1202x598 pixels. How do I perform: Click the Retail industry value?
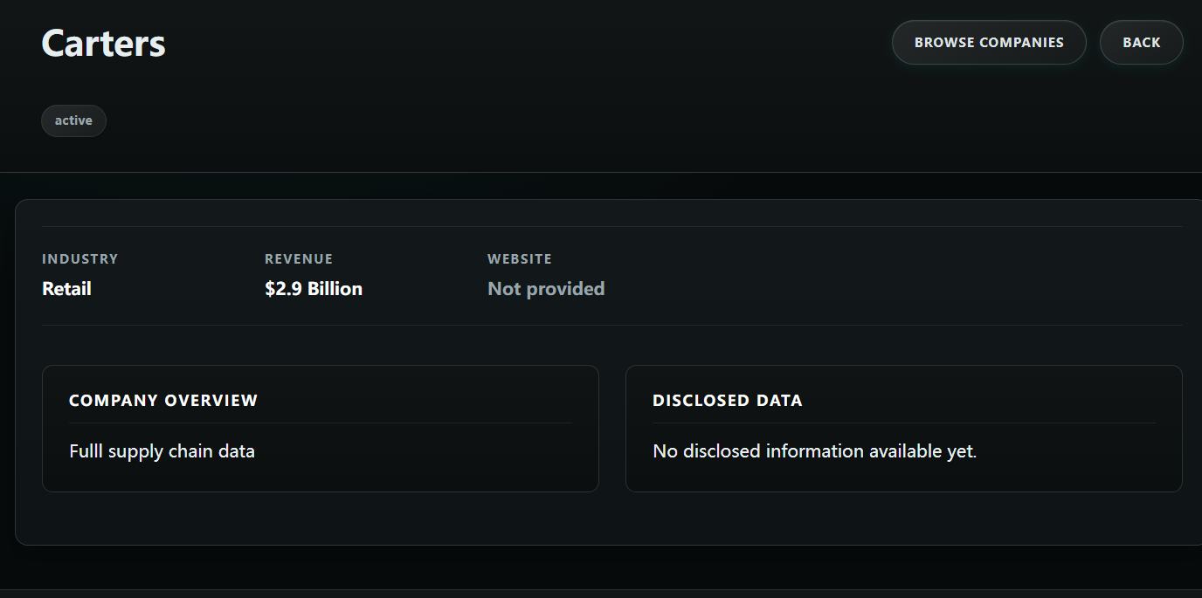(x=66, y=289)
